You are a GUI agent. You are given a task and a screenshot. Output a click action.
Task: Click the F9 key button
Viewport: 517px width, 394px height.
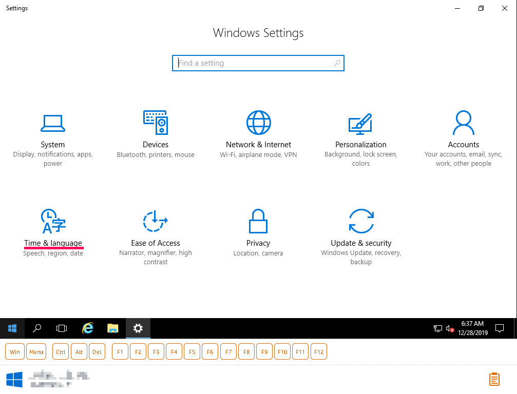(x=264, y=352)
